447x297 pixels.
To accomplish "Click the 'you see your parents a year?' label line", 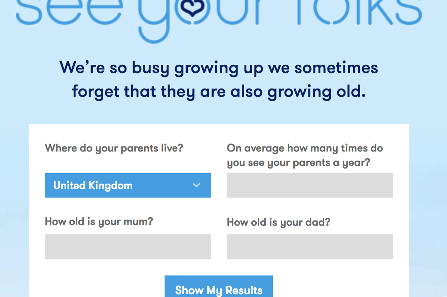I will point(298,163).
